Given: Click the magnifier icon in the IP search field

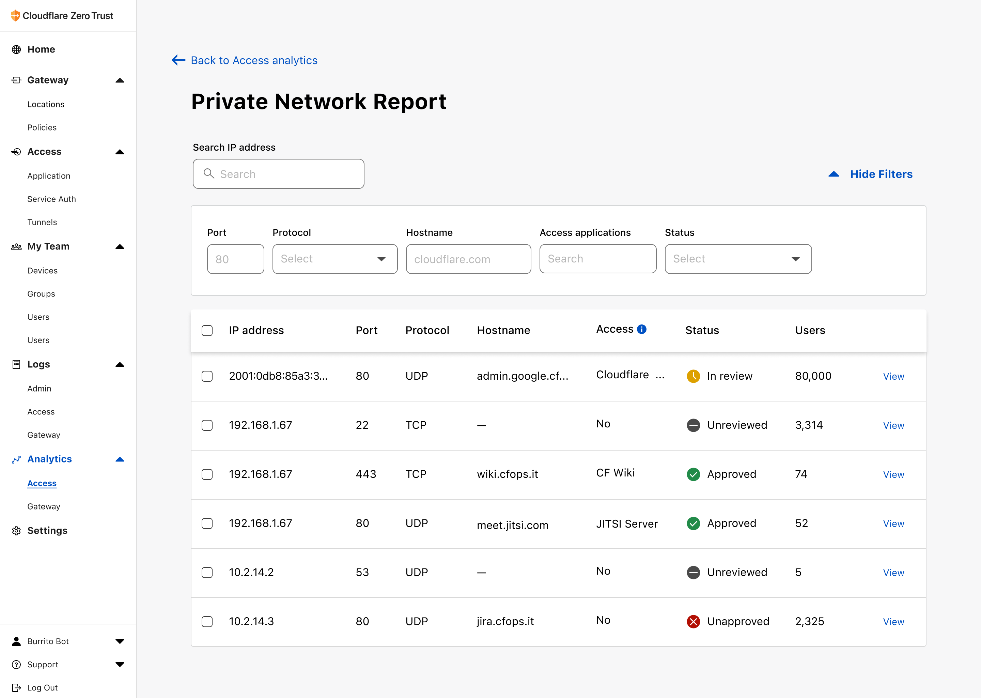Looking at the screenshot, I should pos(209,173).
